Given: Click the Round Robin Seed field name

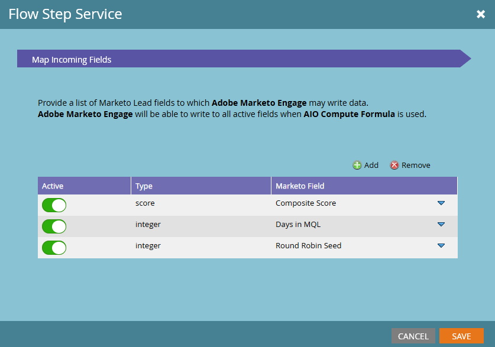Looking at the screenshot, I should (308, 246).
